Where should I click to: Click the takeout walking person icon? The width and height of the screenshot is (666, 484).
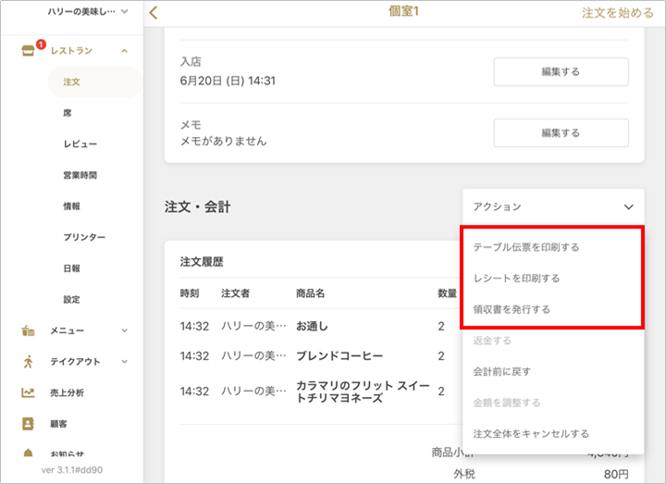(28, 362)
